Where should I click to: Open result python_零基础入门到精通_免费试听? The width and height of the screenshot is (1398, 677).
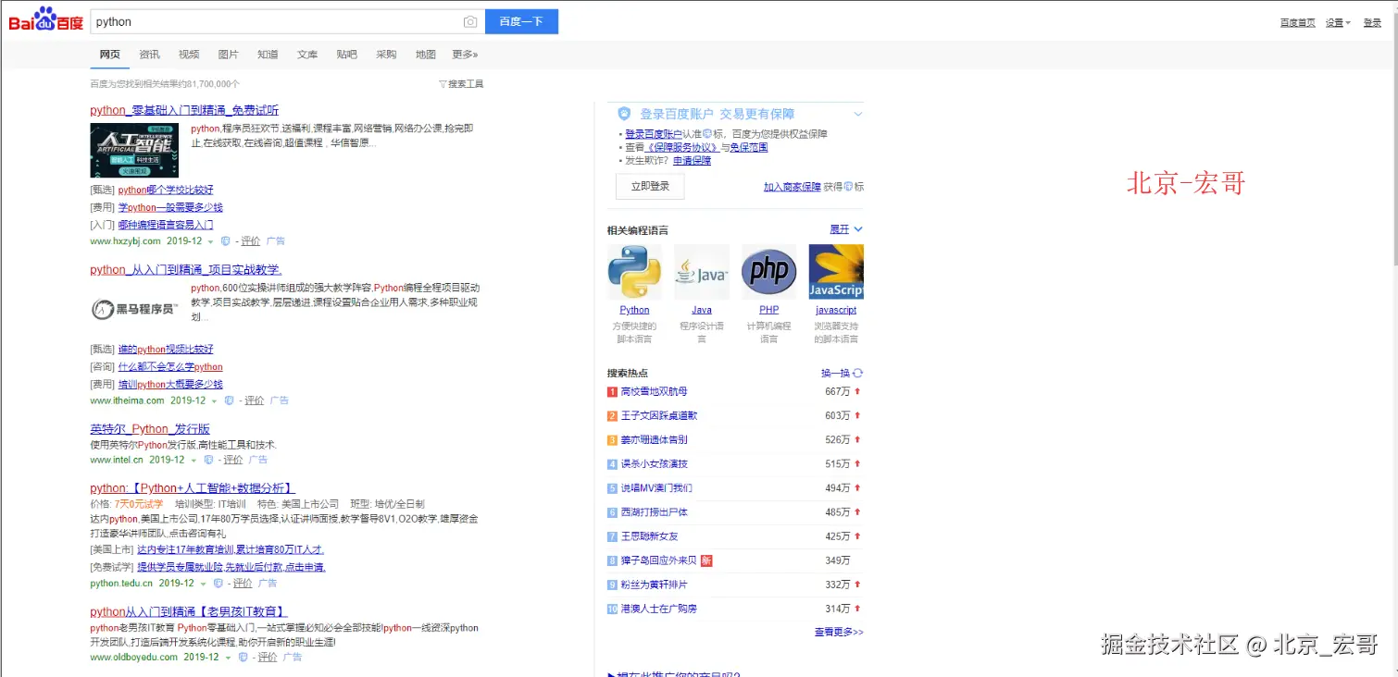click(184, 110)
